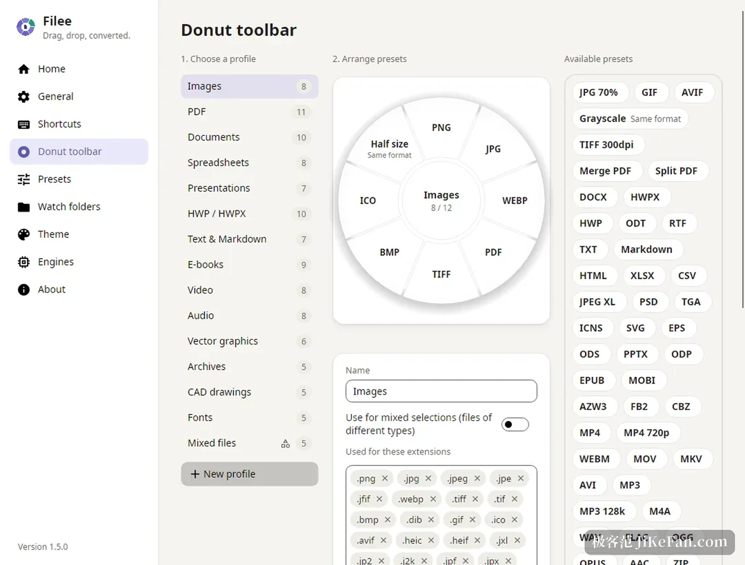Click the Donut toolbar ring icon
Viewport: 745px width, 565px height.
click(23, 152)
